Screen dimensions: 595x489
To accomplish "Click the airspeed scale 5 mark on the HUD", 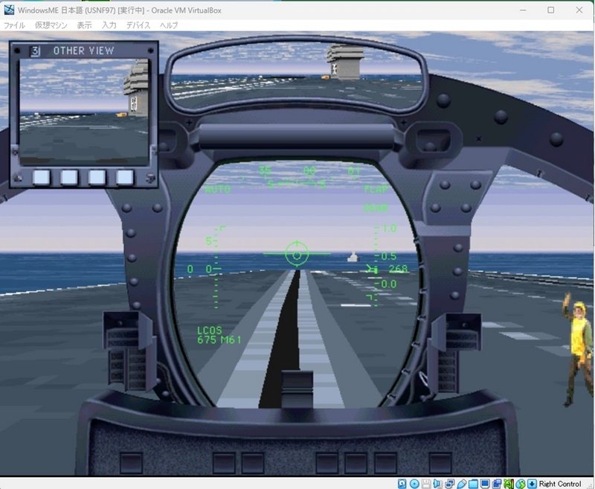I will pyautogui.click(x=208, y=240).
